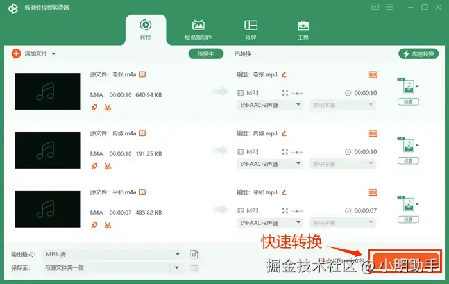Enable 高速转换 mode
Screen dimensions: 449x284
tap(418, 54)
